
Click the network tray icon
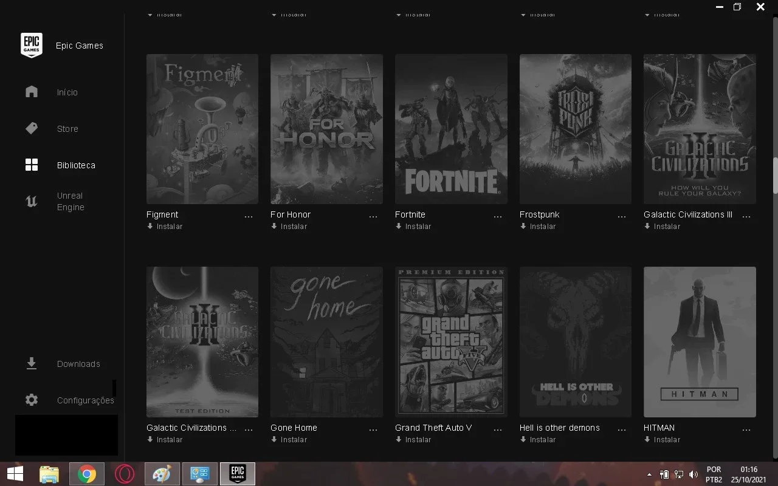click(679, 474)
